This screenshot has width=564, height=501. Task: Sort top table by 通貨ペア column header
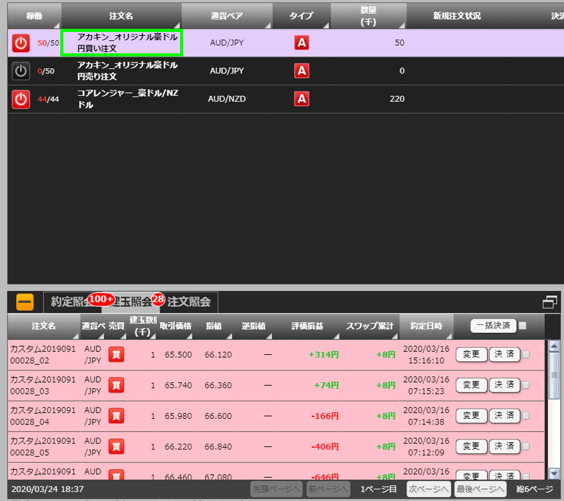pyautogui.click(x=227, y=16)
